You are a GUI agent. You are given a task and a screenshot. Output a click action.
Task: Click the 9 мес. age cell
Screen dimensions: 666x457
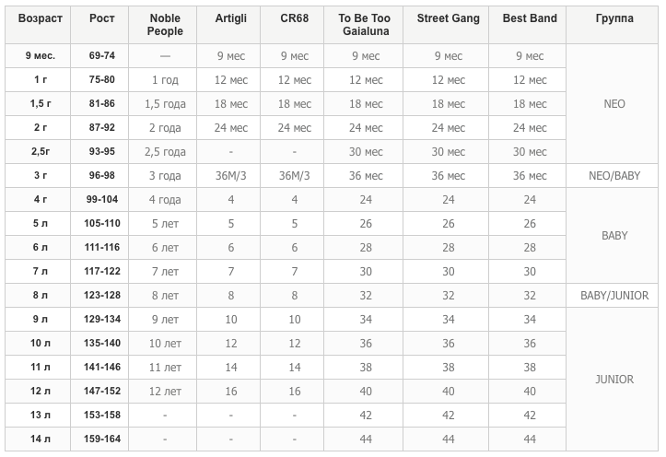41,56
